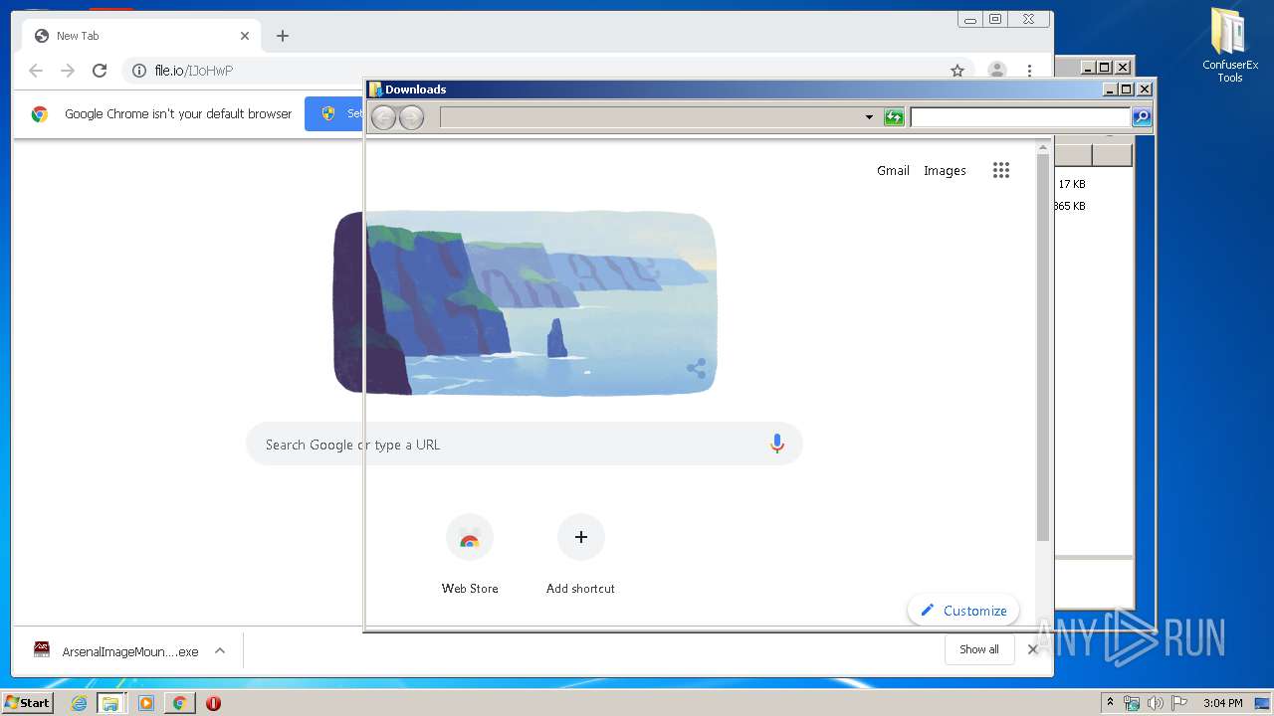Open ConfuserEx Tools desktop folder
This screenshot has width=1274, height=716.
tap(1230, 45)
